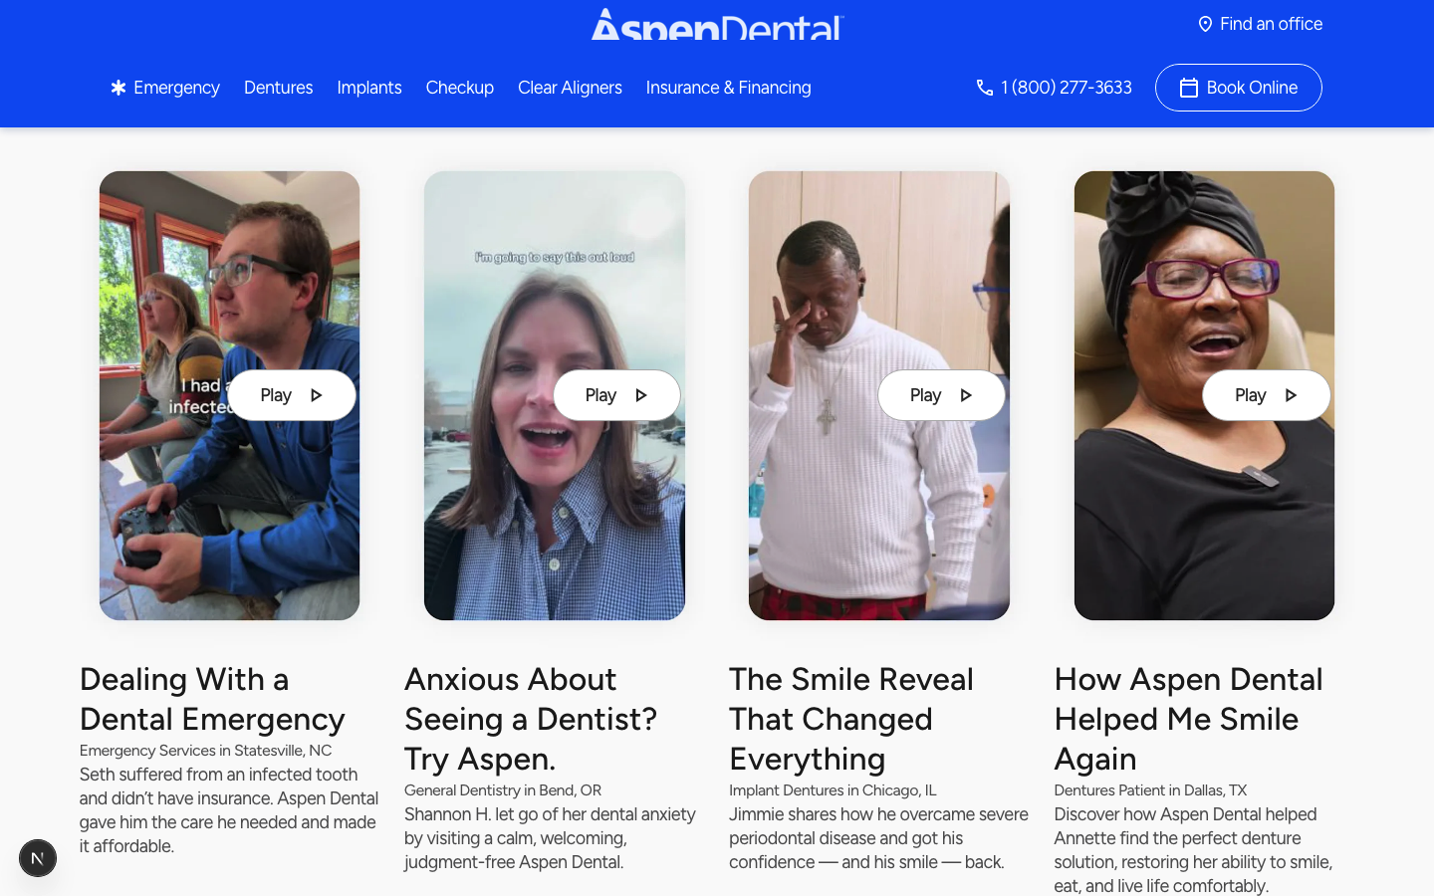Screen dimensions: 1434x896
Task: Click the round N badge icon
Action: [x=38, y=858]
